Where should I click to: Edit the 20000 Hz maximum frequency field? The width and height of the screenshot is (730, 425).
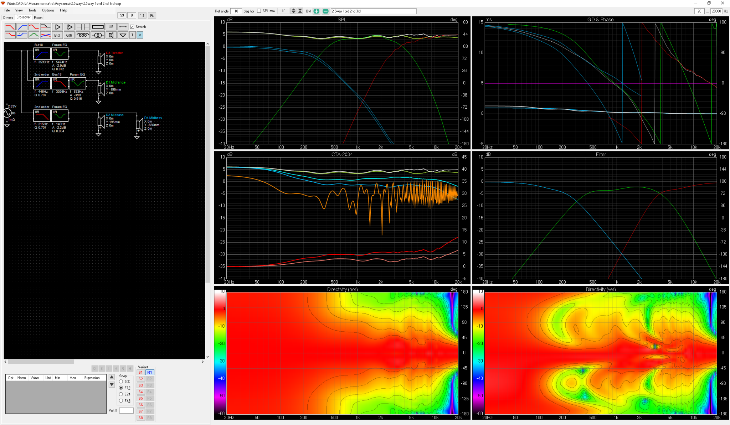pyautogui.click(x=716, y=11)
